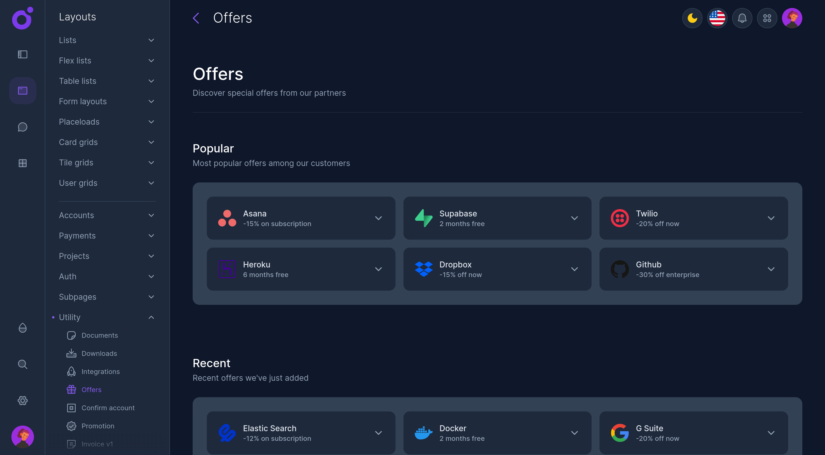Open the search icon at sidebar bottom

click(22, 364)
